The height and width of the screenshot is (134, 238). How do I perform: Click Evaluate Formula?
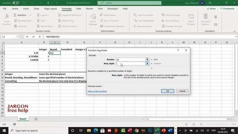pos(172,26)
